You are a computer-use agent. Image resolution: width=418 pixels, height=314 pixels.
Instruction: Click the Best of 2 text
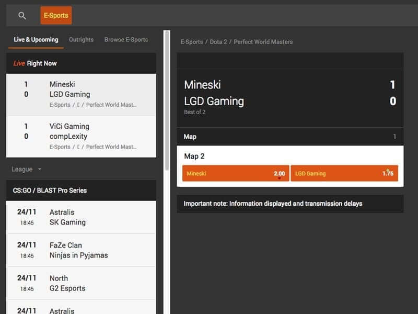(194, 112)
